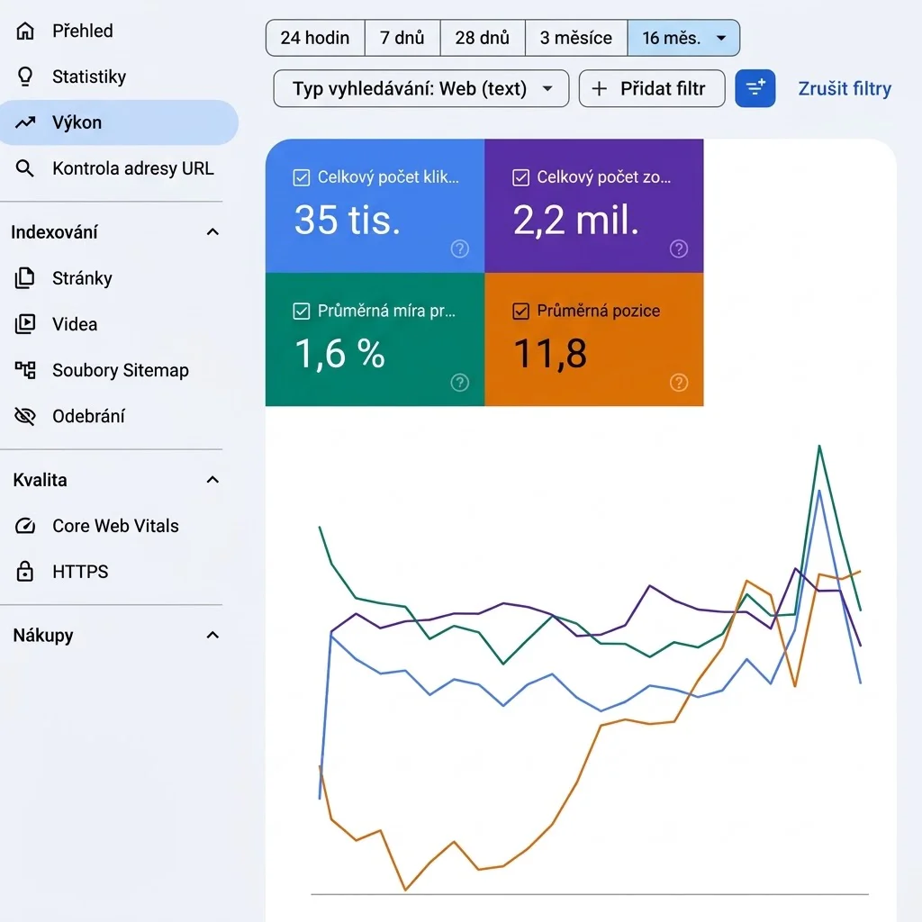Viewport: 922px width, 922px height.
Task: Open help icon on the CTR card
Action: [460, 383]
